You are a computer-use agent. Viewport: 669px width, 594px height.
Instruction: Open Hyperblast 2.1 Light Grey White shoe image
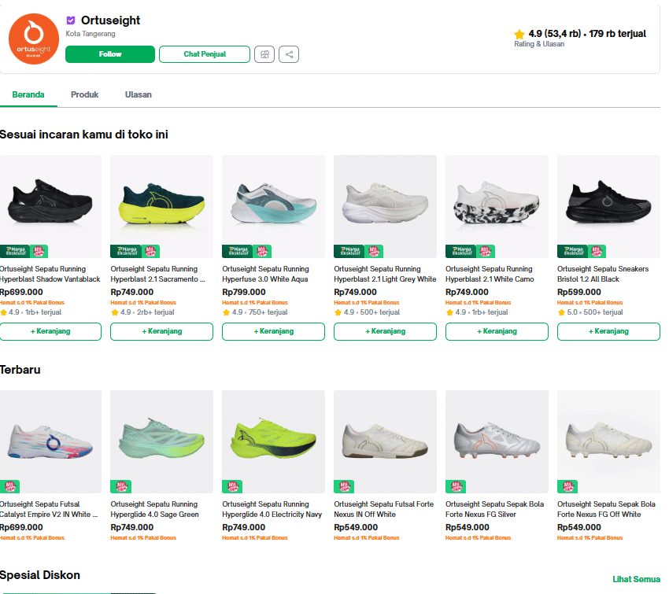386,206
